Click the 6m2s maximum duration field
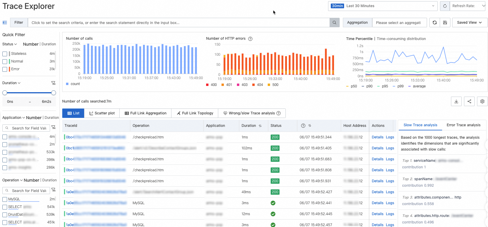488x227 pixels. (x=46, y=102)
